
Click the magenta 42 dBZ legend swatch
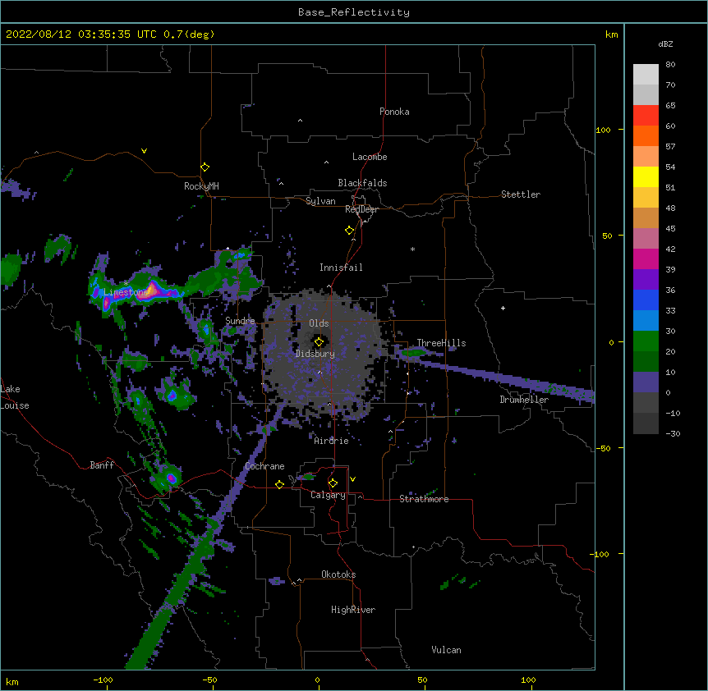(646, 259)
